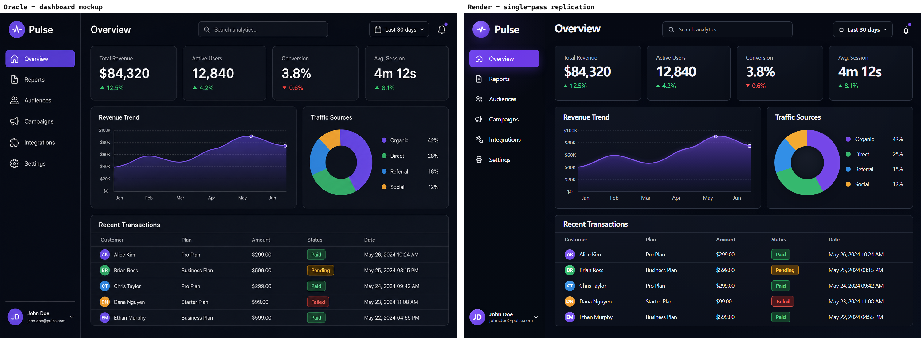Select Overview label in Render sidebar

[x=501, y=59]
